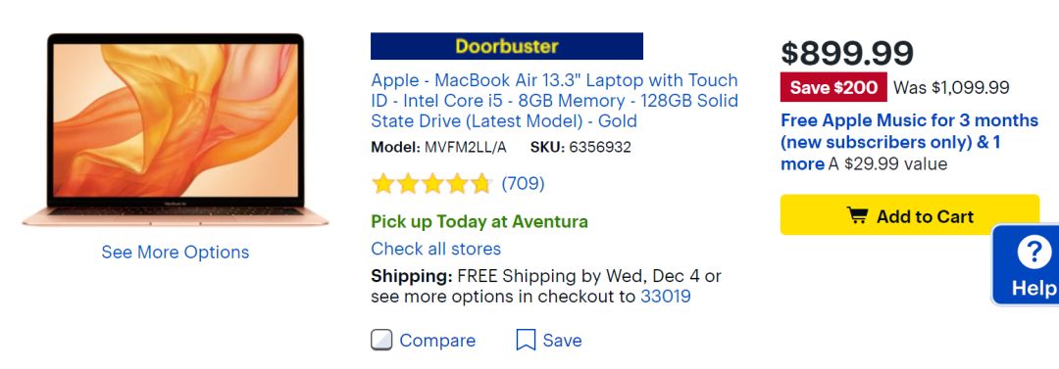Open the MacBook Air product title link
Screen dimensions: 1059x369
(x=554, y=101)
